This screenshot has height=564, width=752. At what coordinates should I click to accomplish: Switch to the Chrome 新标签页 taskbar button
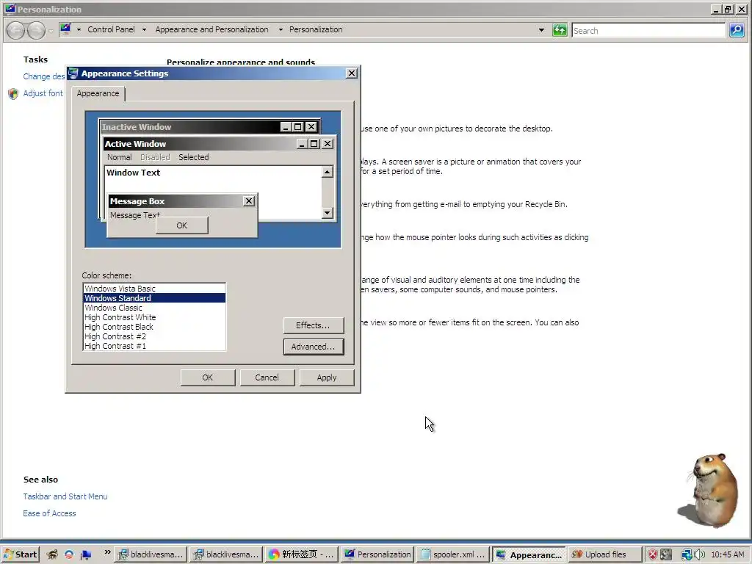(301, 554)
